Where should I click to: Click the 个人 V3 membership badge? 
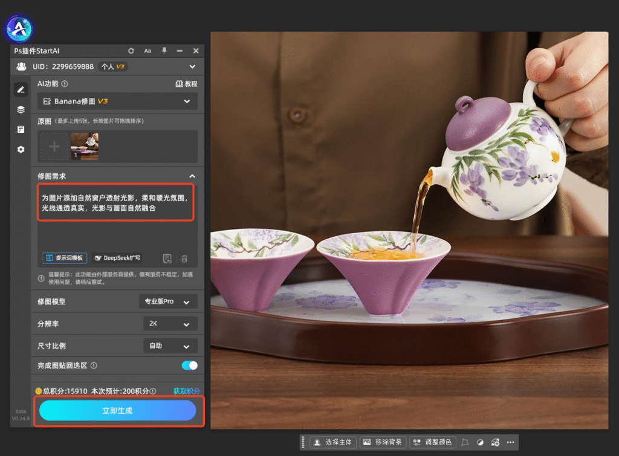tap(113, 66)
